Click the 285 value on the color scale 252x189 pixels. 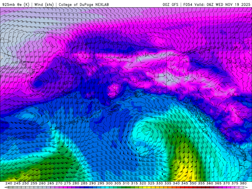[84, 183]
